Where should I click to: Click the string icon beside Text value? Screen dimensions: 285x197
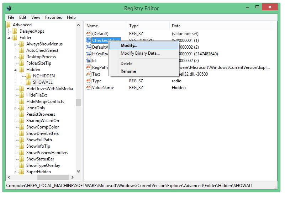(x=89, y=74)
